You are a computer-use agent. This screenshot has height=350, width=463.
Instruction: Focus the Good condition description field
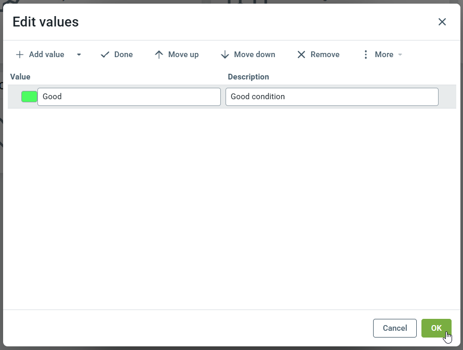pos(332,97)
